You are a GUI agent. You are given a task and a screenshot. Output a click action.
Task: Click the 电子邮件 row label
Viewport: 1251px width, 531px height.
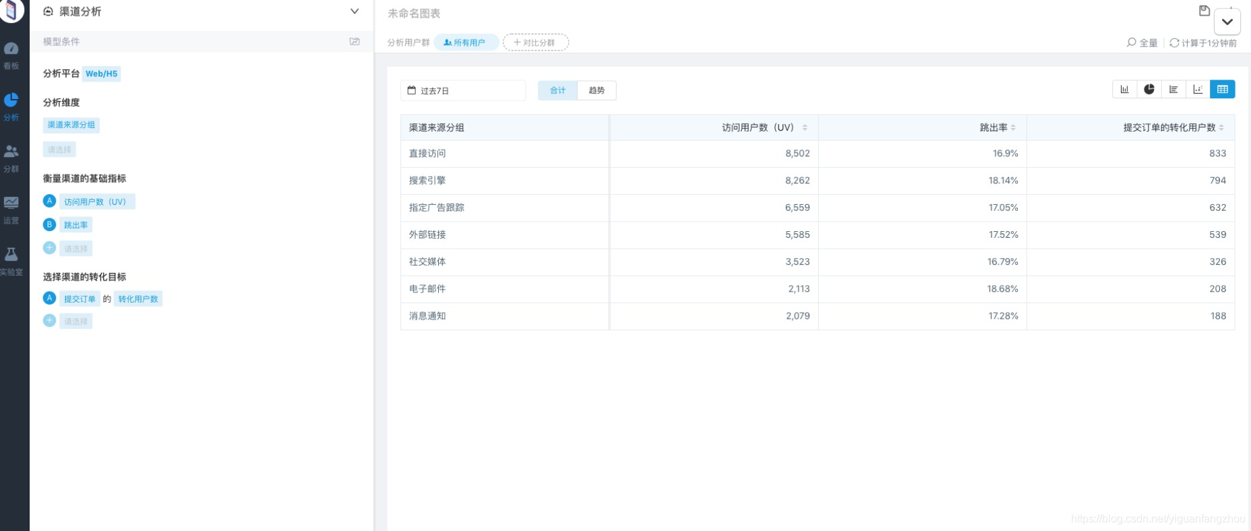click(x=427, y=288)
